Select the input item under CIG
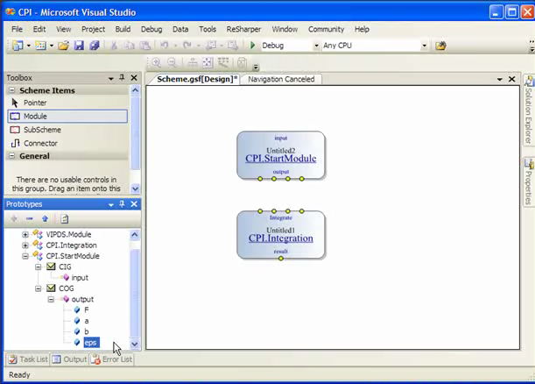The image size is (535, 384). (80, 278)
